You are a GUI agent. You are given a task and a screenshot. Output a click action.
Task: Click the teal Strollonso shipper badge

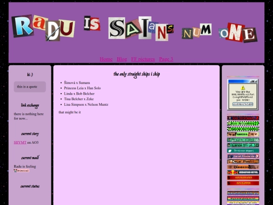click(x=243, y=151)
